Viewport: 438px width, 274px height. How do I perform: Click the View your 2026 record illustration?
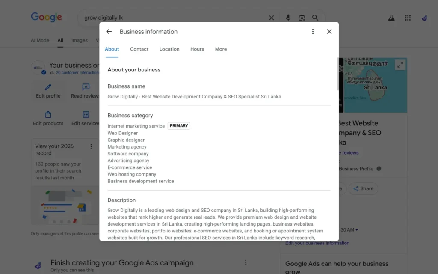pos(65,205)
